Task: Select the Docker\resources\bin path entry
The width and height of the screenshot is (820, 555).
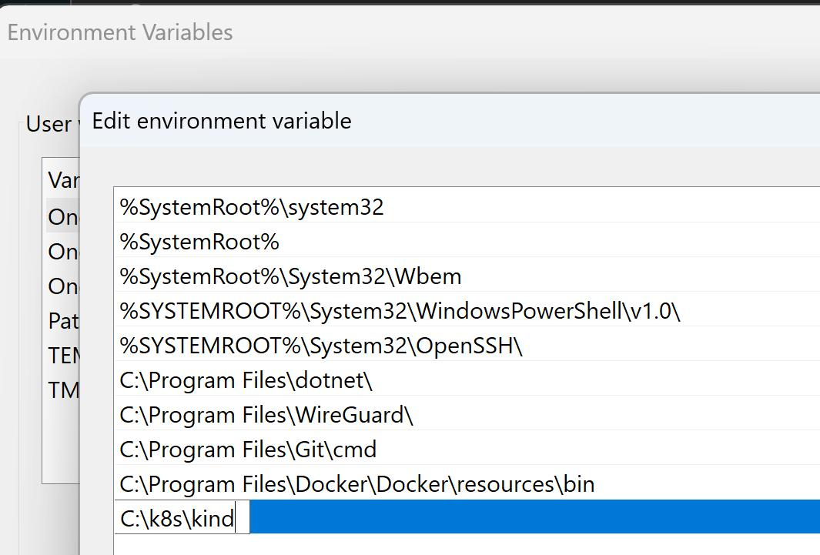Action: 357,484
